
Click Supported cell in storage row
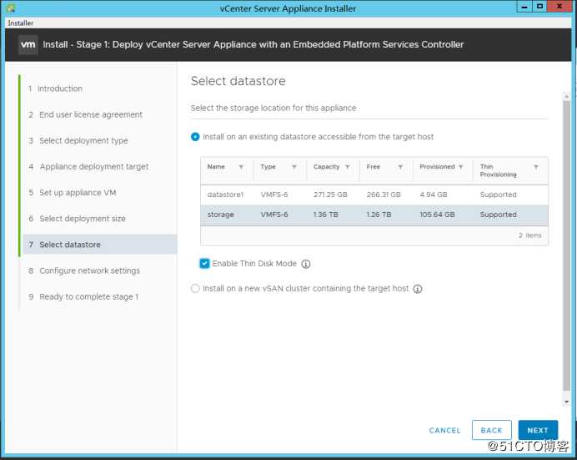point(499,215)
